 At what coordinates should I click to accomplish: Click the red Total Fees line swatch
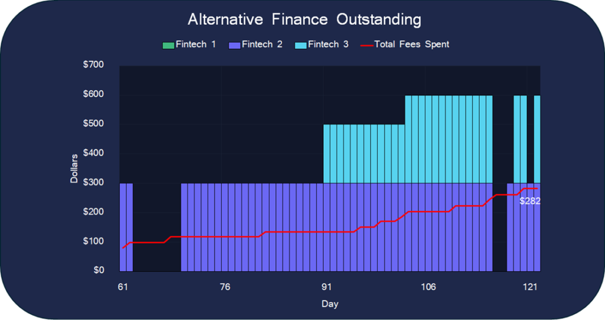pos(367,45)
